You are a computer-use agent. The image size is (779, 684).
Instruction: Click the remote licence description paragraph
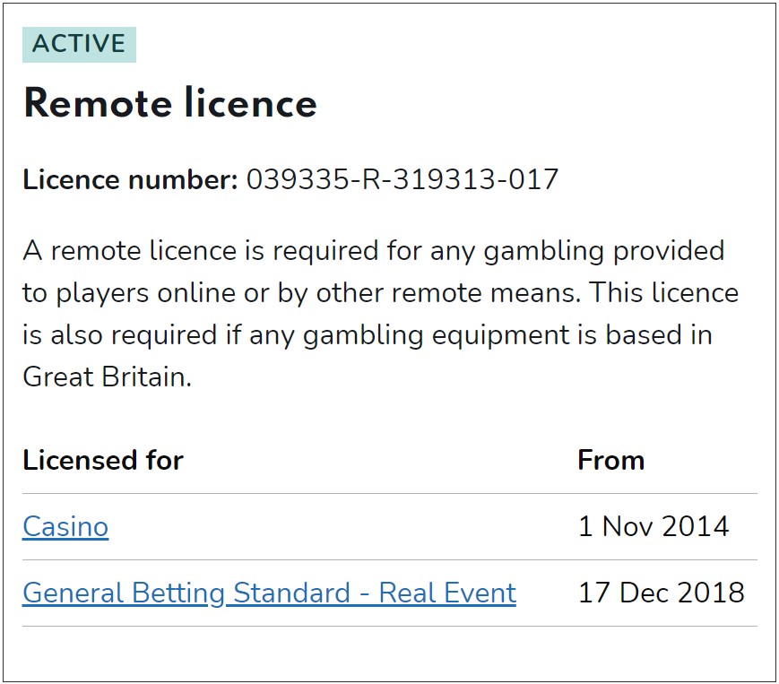click(381, 314)
